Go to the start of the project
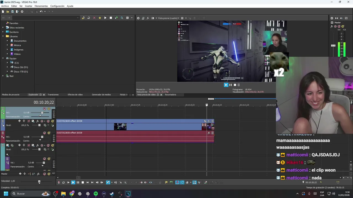This screenshot has width=353, height=198. tap(87, 182)
